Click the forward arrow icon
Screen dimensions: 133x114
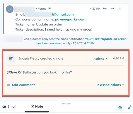[x=112, y=8]
